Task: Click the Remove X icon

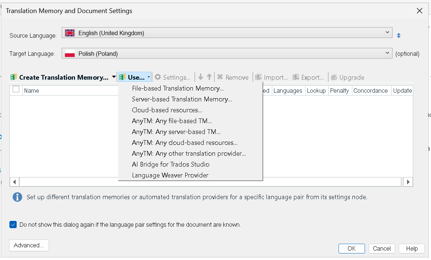Action: click(x=220, y=77)
